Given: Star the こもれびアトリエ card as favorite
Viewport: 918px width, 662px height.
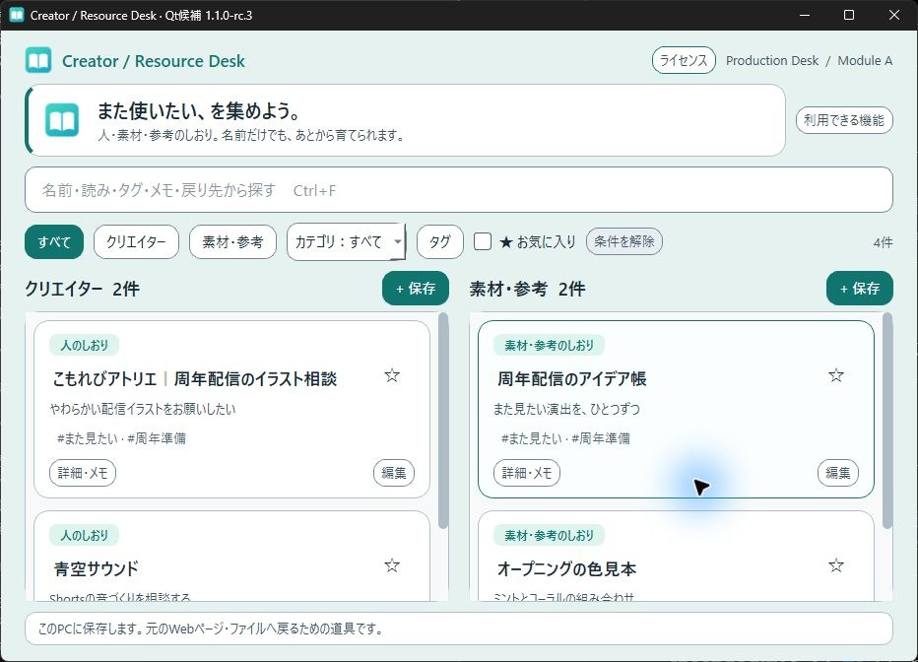Looking at the screenshot, I should coord(392,375).
